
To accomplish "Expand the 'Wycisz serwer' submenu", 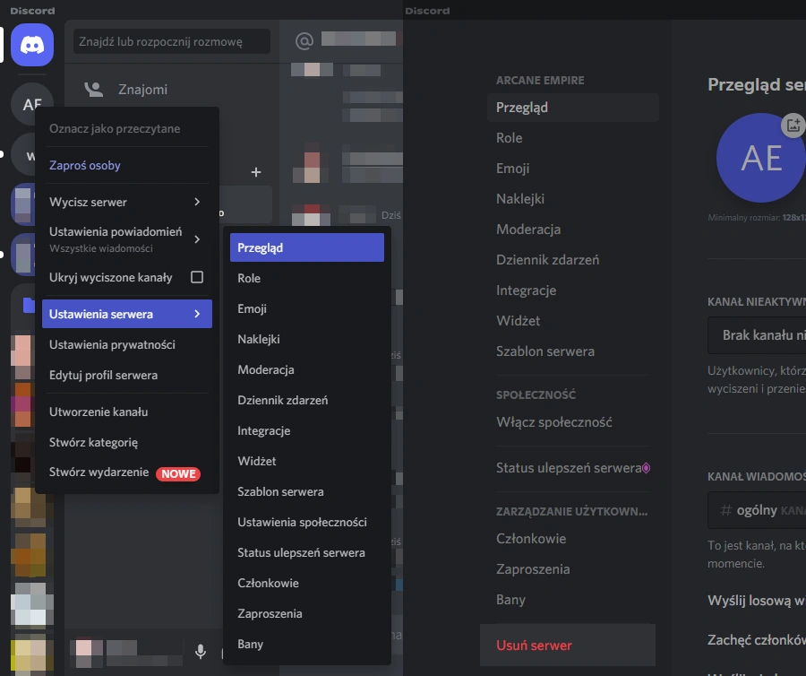I will point(127,203).
